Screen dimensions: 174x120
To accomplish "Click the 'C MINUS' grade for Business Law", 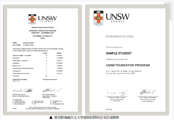I will point(60,66).
